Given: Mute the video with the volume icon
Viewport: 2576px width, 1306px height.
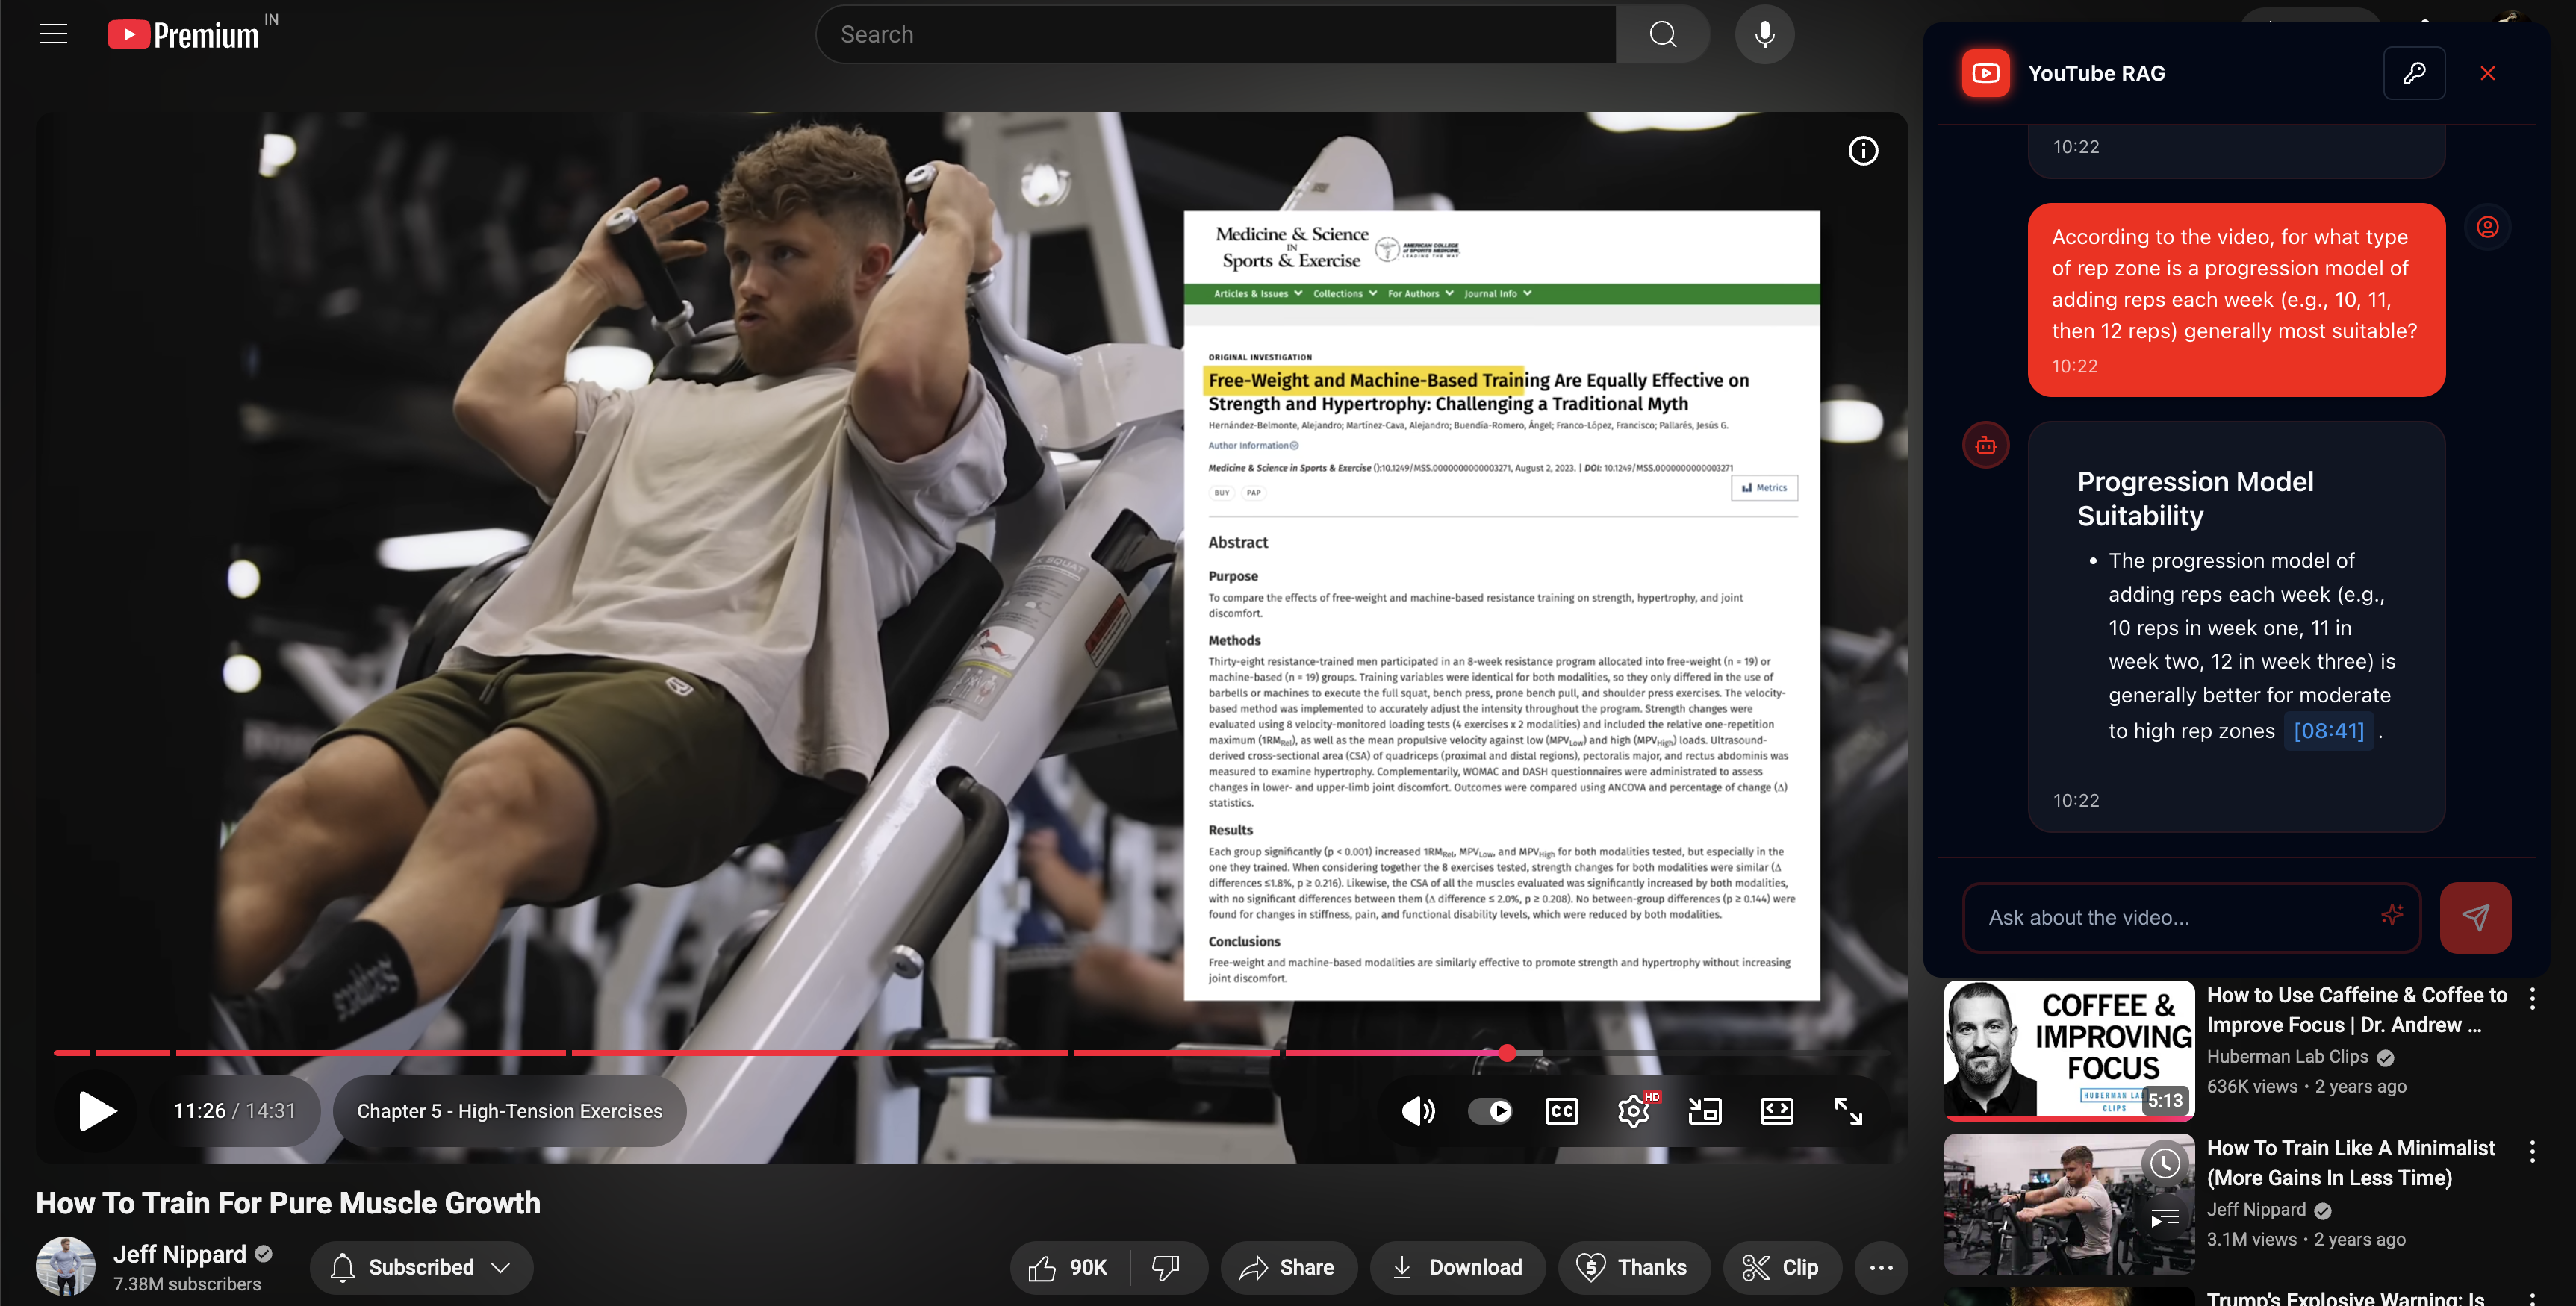Looking at the screenshot, I should coord(1417,1110).
